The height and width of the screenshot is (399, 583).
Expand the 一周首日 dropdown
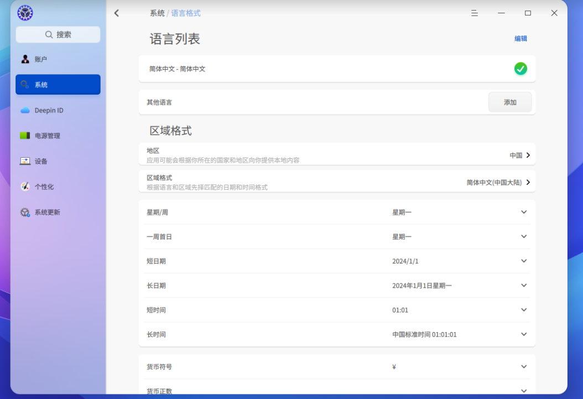(x=523, y=236)
